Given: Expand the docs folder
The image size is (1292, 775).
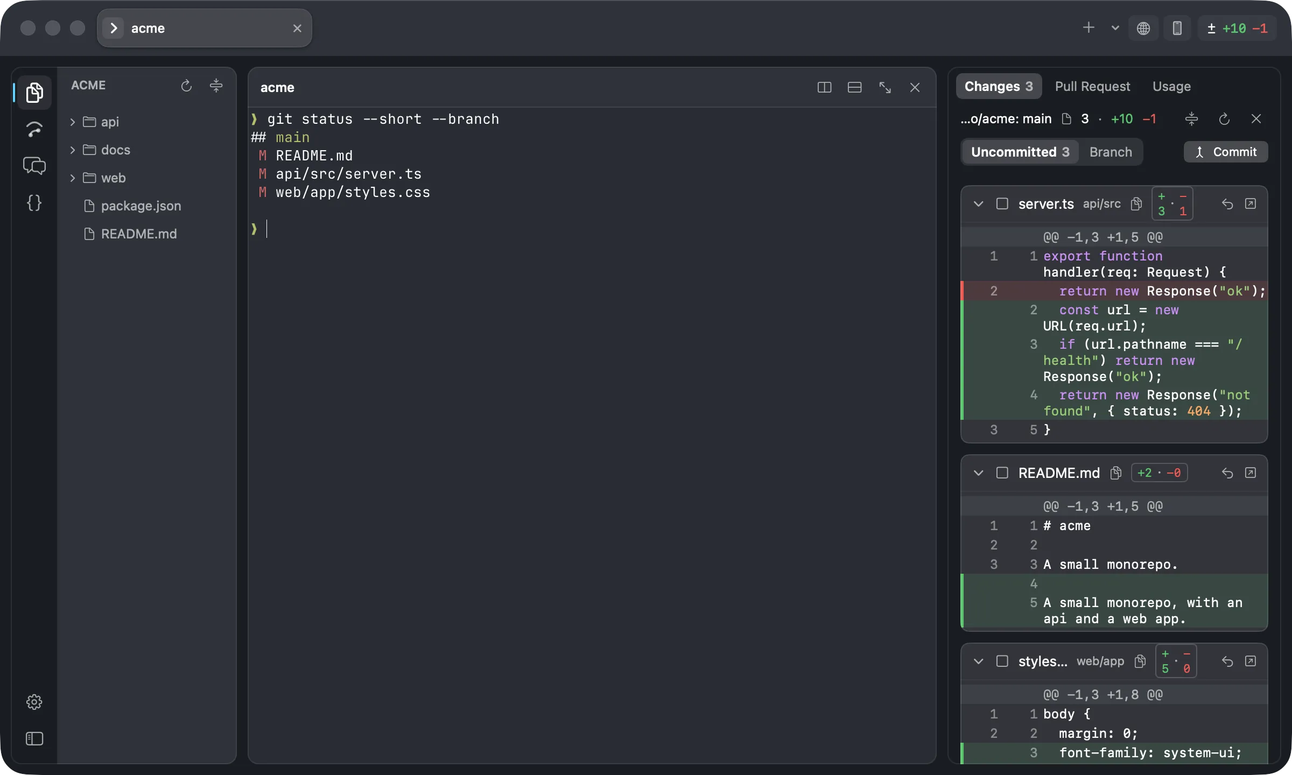Looking at the screenshot, I should tap(73, 150).
